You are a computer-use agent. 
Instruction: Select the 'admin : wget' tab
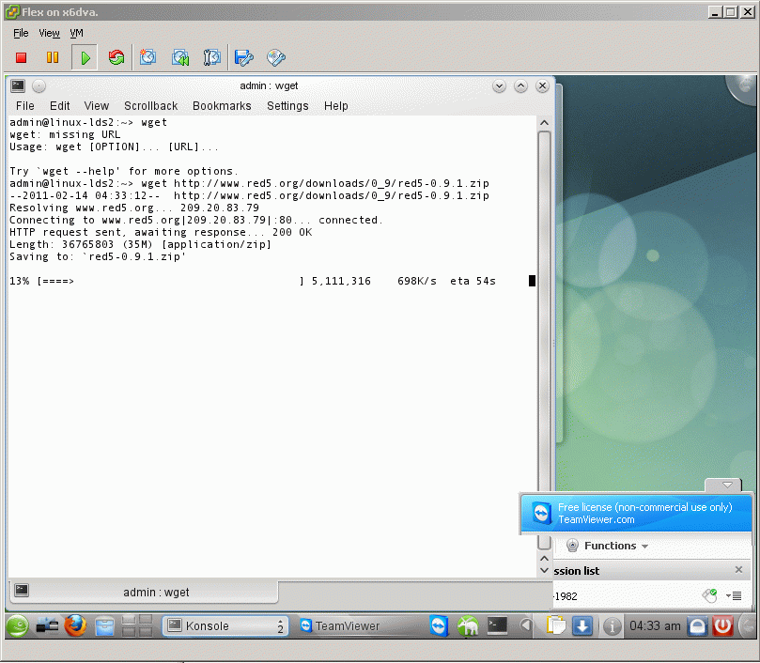click(144, 593)
